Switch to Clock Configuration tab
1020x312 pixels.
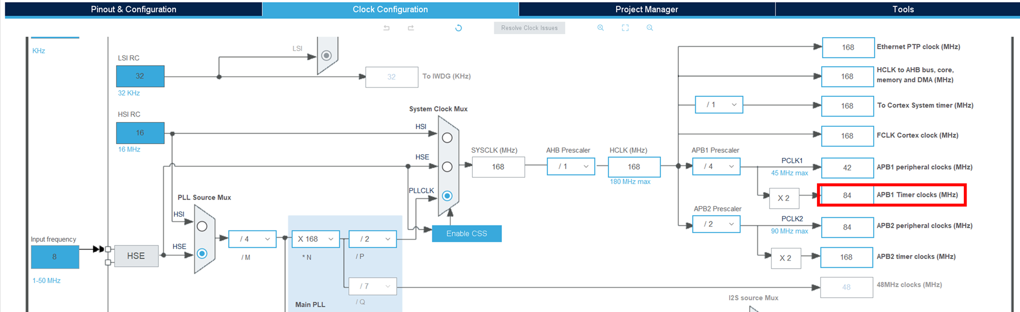pos(391,9)
